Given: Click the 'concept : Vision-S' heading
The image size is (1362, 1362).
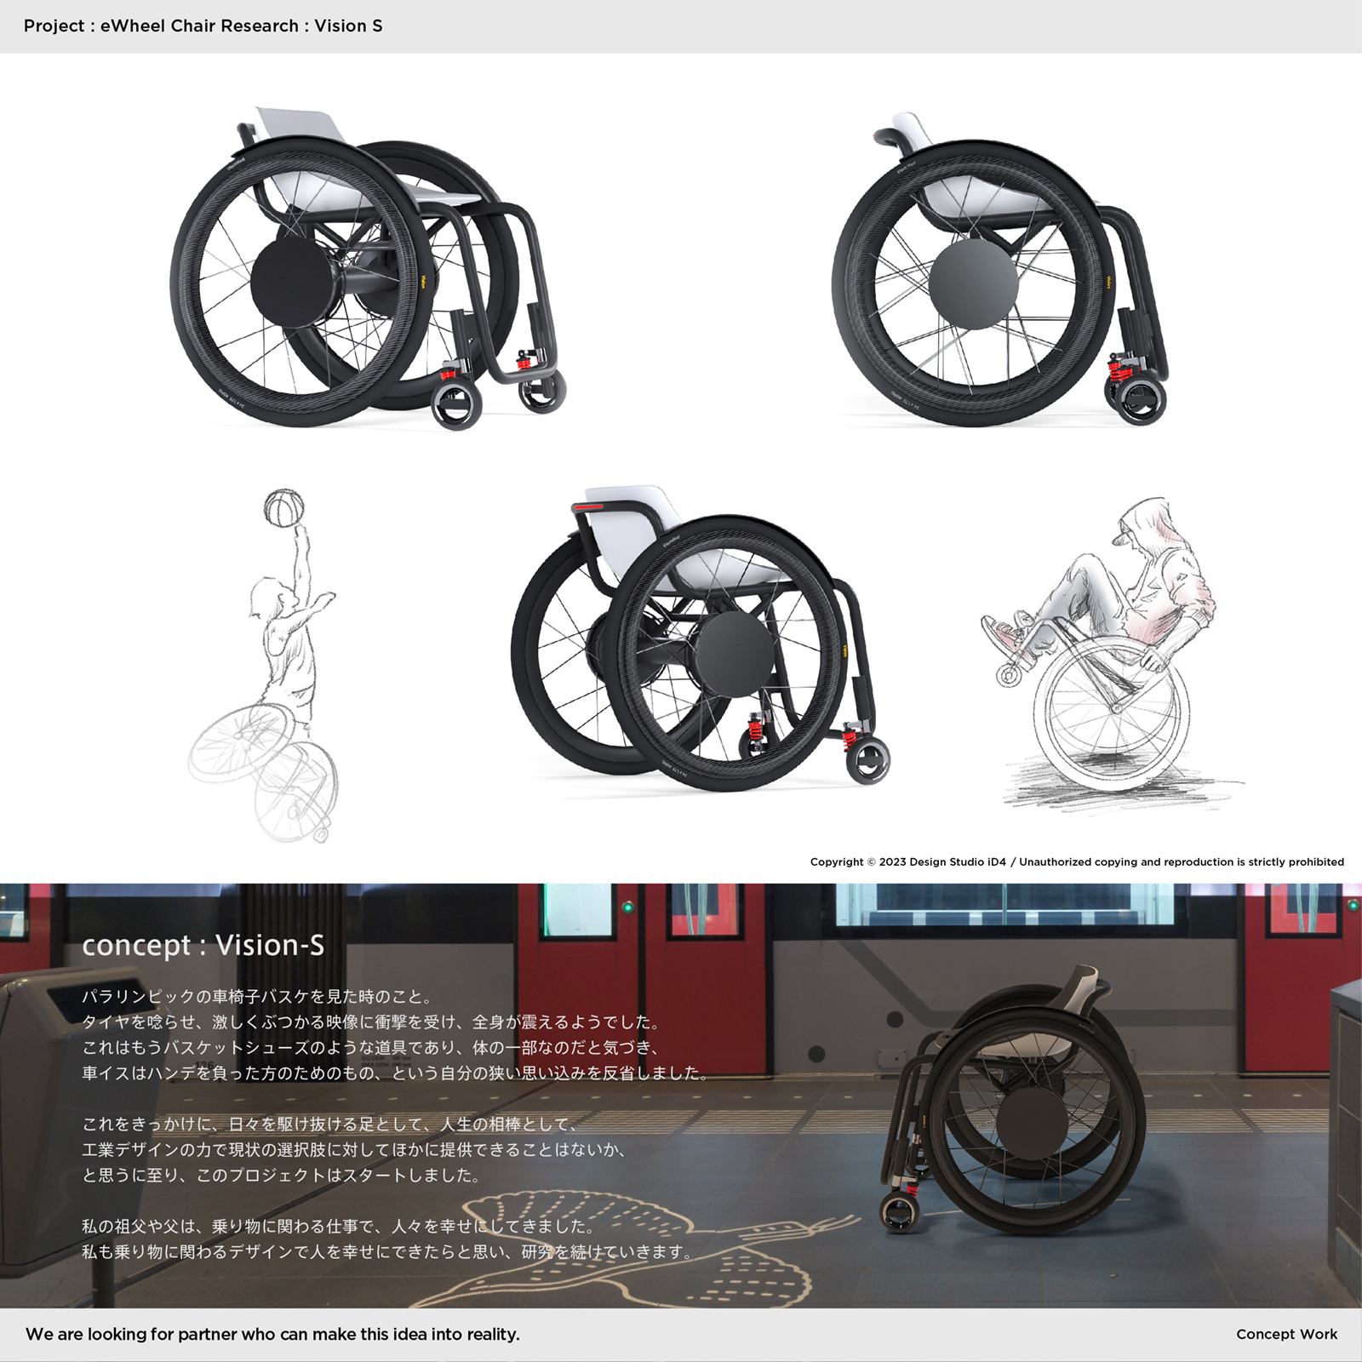Looking at the screenshot, I should (x=203, y=945).
